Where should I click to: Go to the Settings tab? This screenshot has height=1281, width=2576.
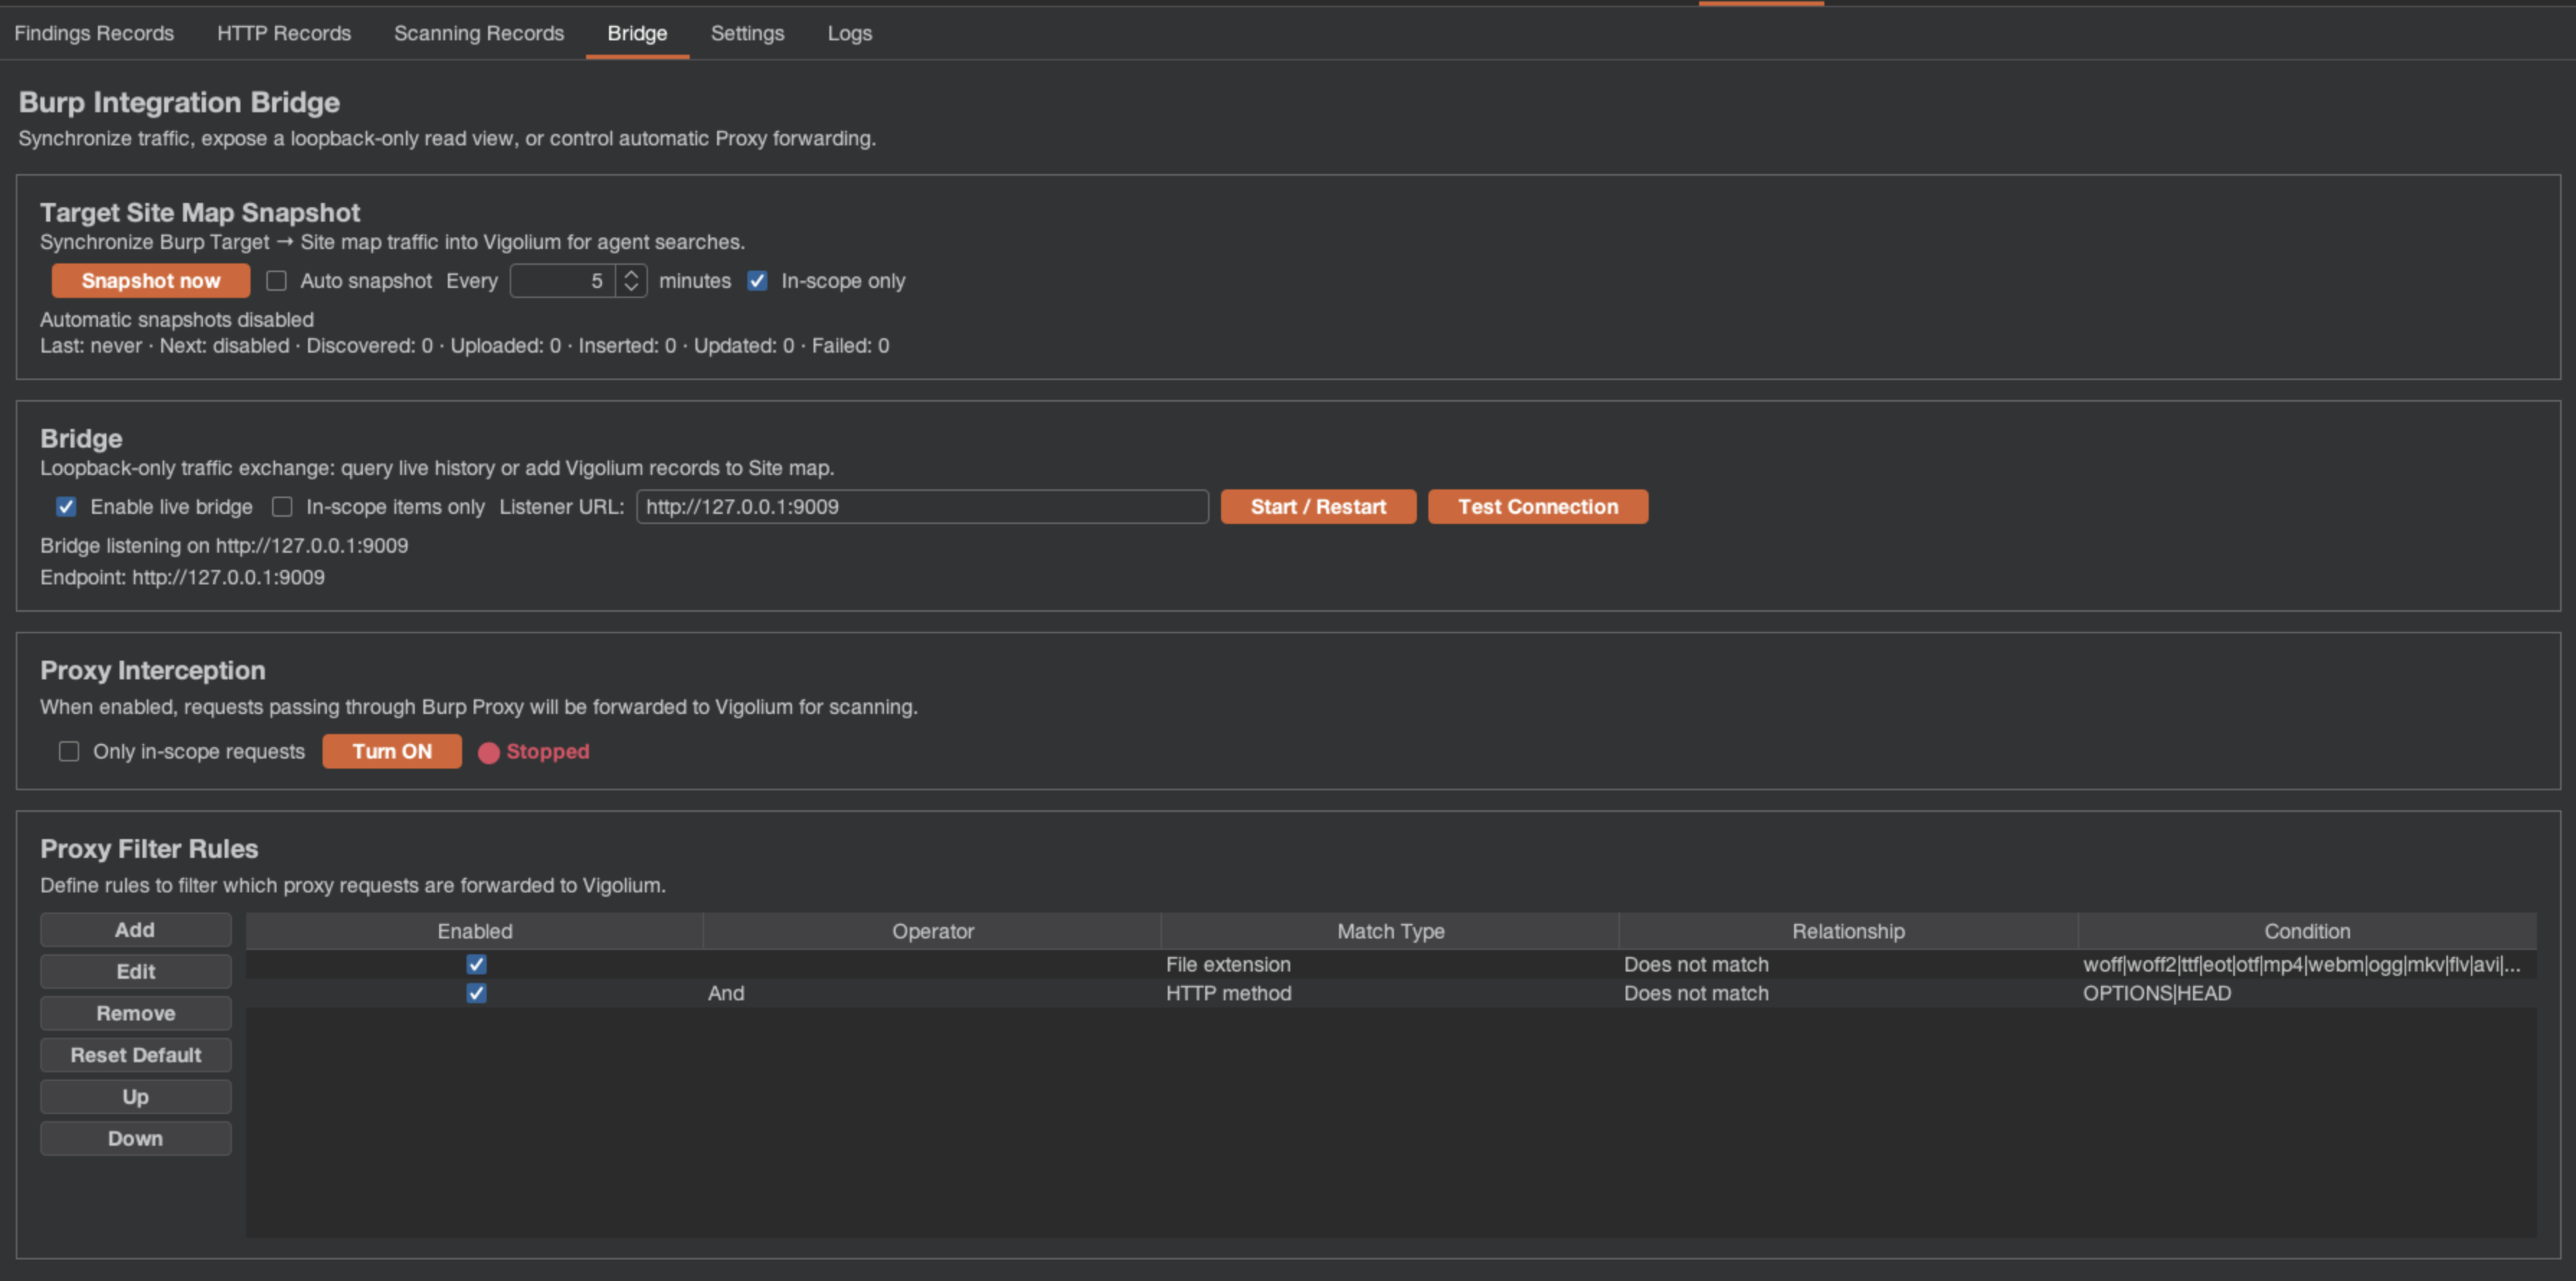pos(747,33)
